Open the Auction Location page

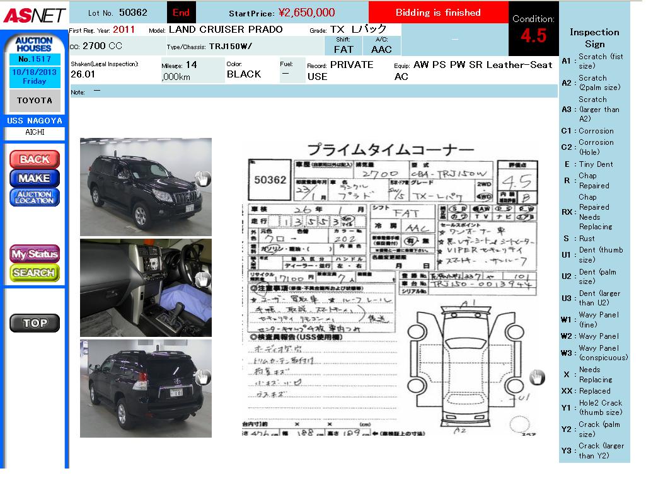(x=34, y=197)
